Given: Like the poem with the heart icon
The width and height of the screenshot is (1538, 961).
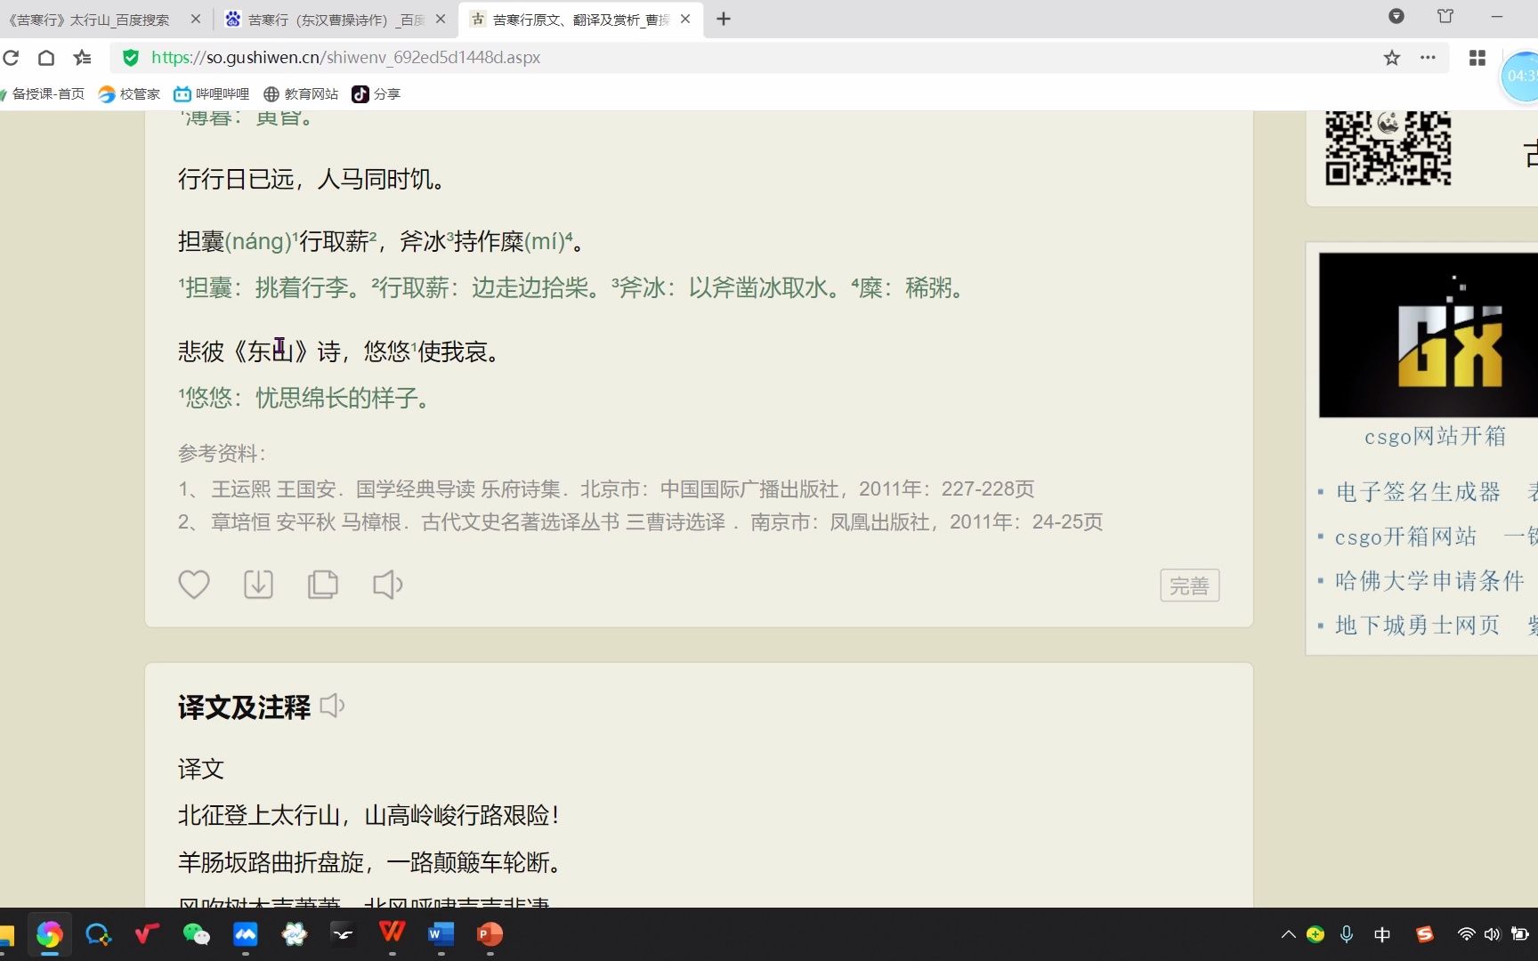Looking at the screenshot, I should (194, 585).
